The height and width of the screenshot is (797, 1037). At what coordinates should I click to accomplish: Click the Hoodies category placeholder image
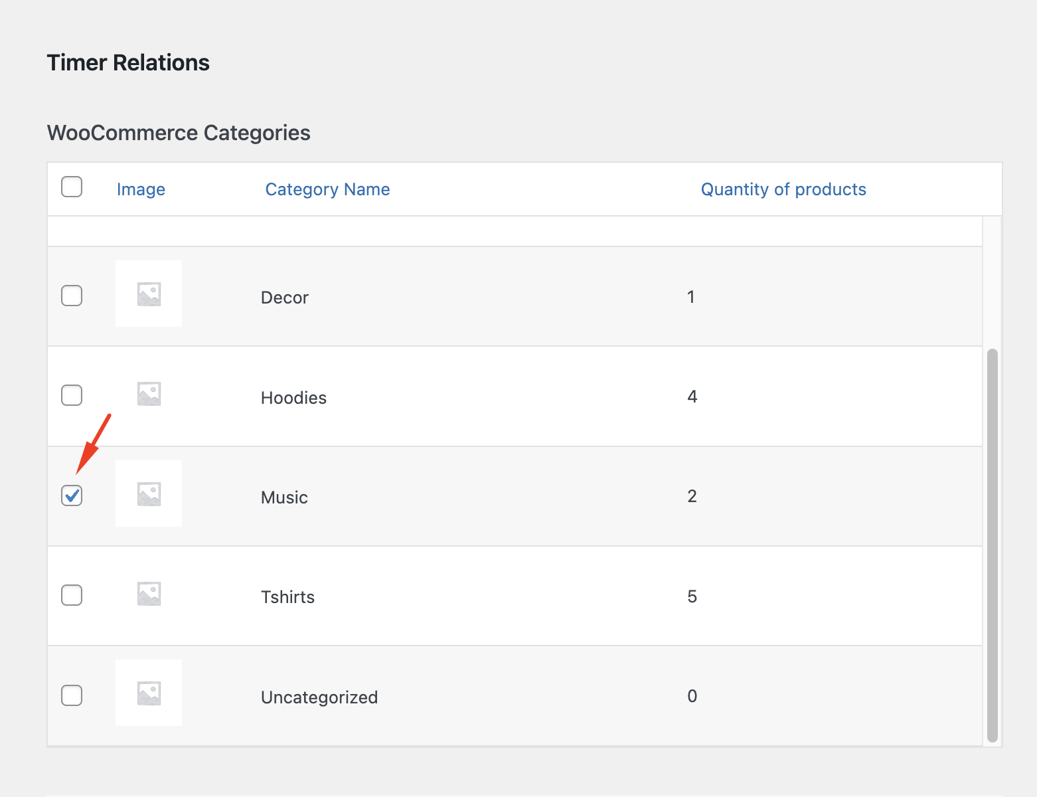click(x=149, y=394)
